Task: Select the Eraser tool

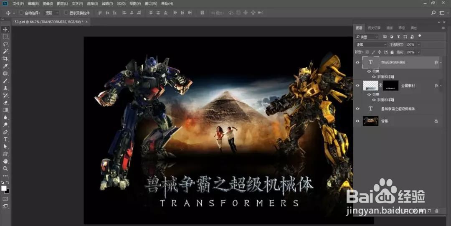Action: coord(5,102)
